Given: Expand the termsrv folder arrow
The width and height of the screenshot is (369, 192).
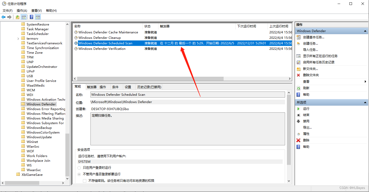Looking at the screenshot, I should [18, 39].
